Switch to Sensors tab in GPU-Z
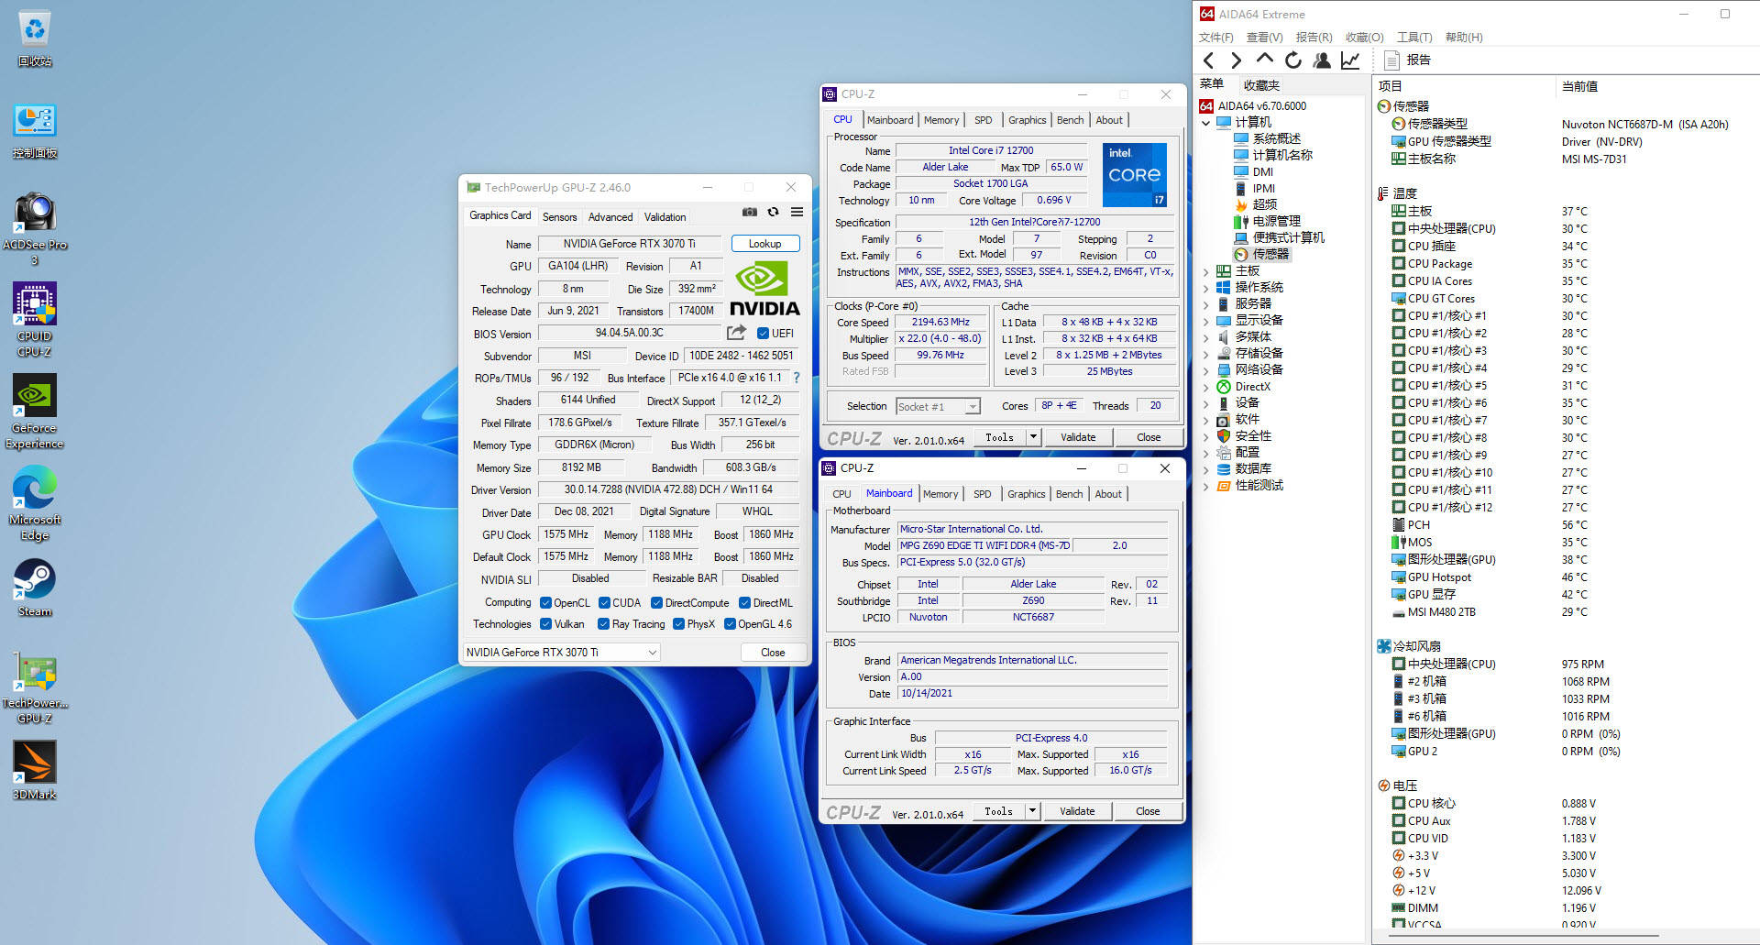This screenshot has width=1760, height=945. pos(559,217)
